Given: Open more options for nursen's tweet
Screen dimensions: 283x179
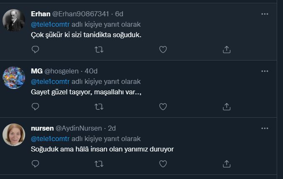Looking at the screenshot, I should (265, 128).
